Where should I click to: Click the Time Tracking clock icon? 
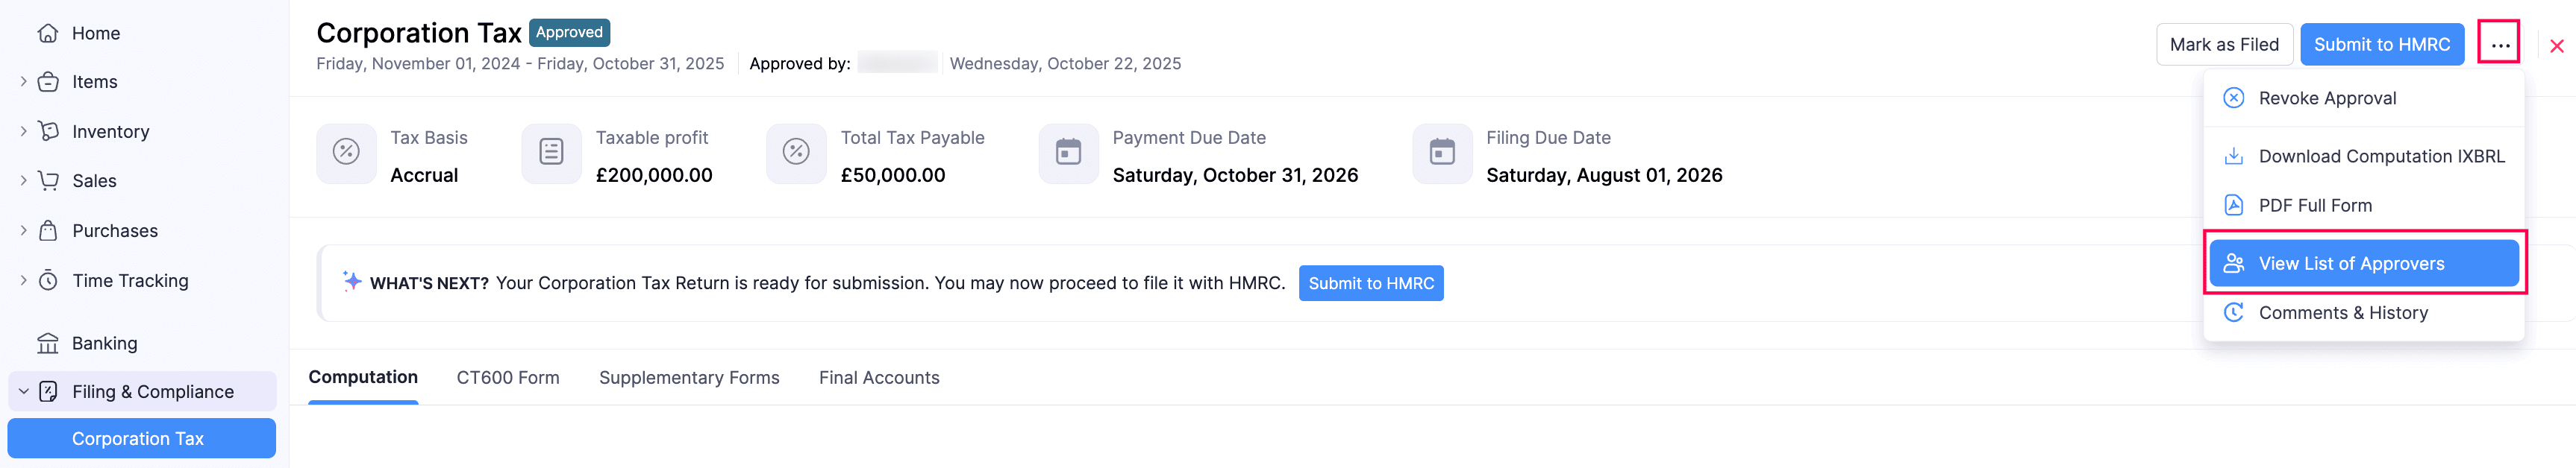48,280
